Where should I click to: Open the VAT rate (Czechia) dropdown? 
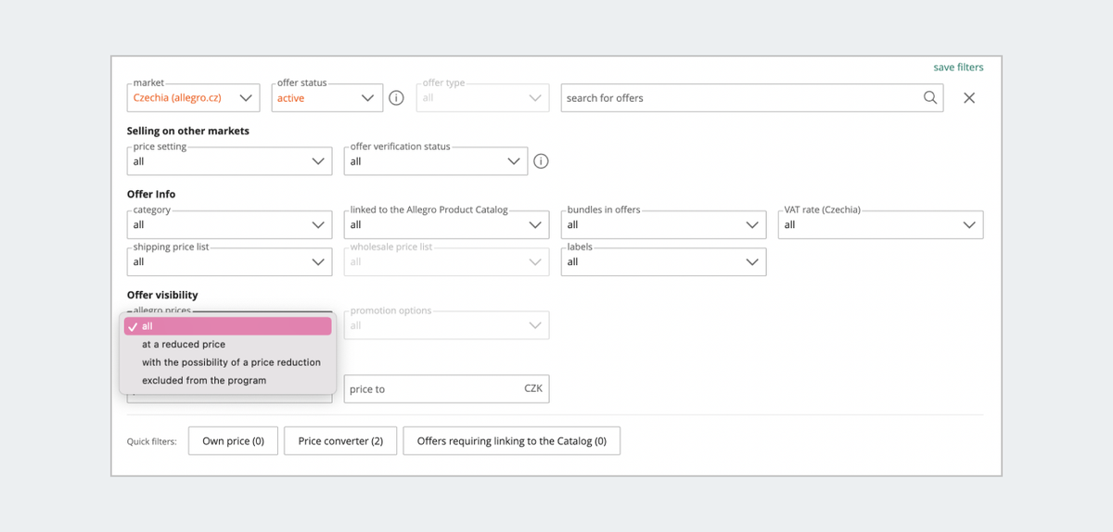tap(880, 224)
